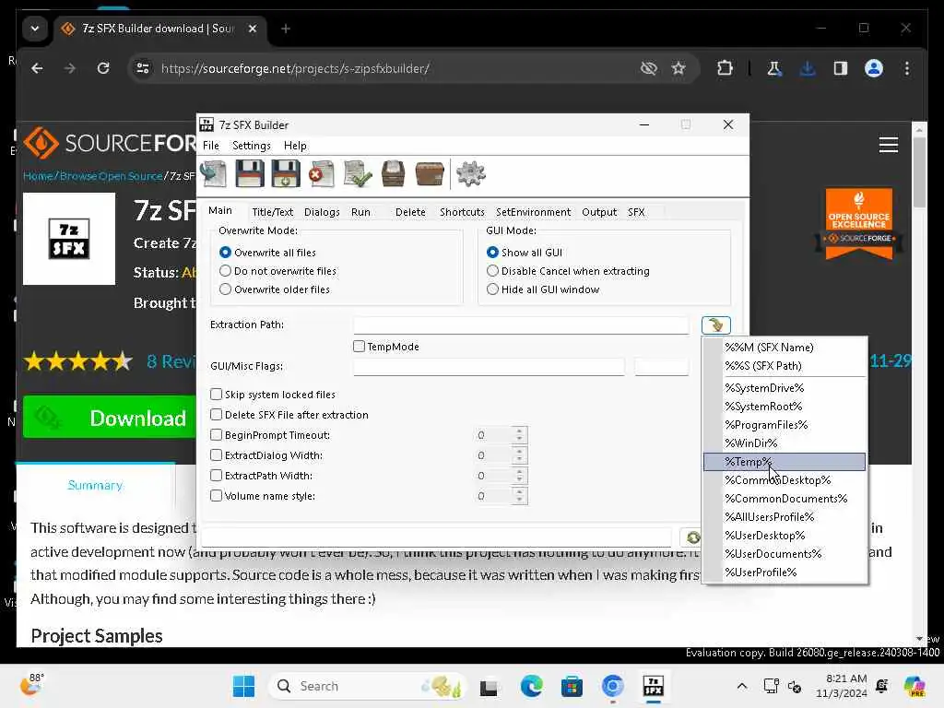This screenshot has height=708, width=944.
Task: Open settings via gear toolbar icon
Action: (x=471, y=174)
